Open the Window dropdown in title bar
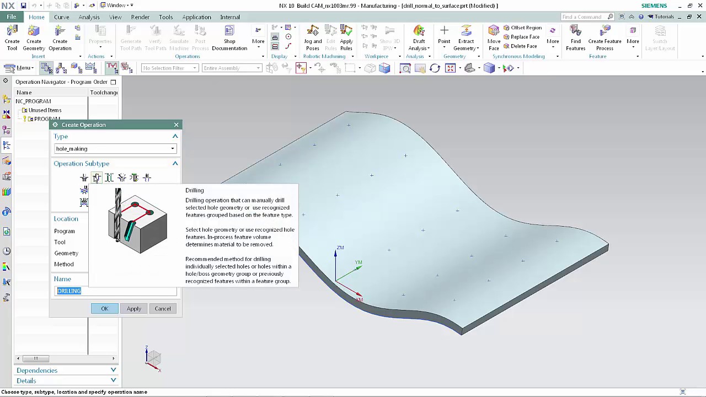This screenshot has height=397, width=706. point(116,6)
